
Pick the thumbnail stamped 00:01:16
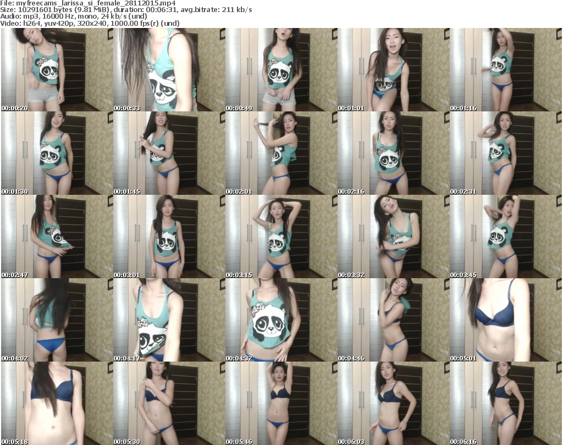coord(506,70)
